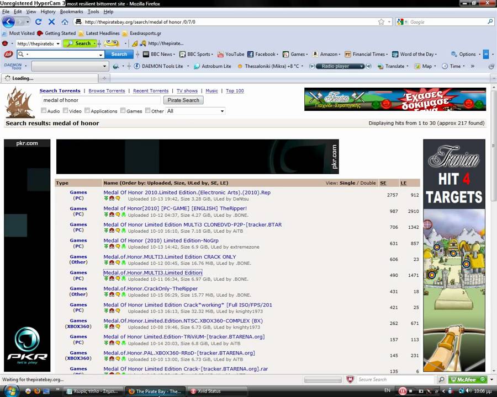The width and height of the screenshot is (497, 397).
Task: Switch the results view to Single
Action: [347, 183]
